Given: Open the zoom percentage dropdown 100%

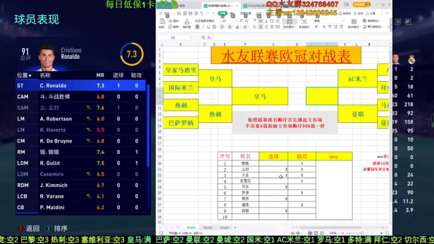Looking at the screenshot, I should point(334,233).
